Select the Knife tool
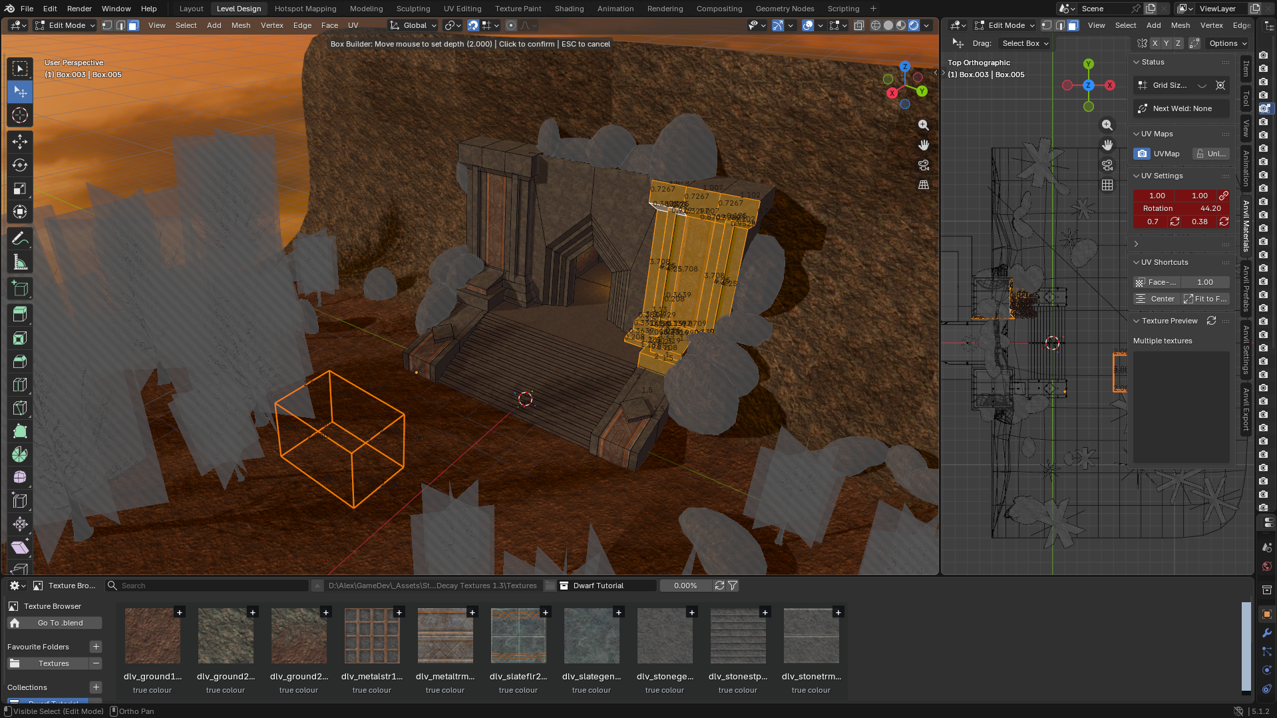 [x=20, y=408]
